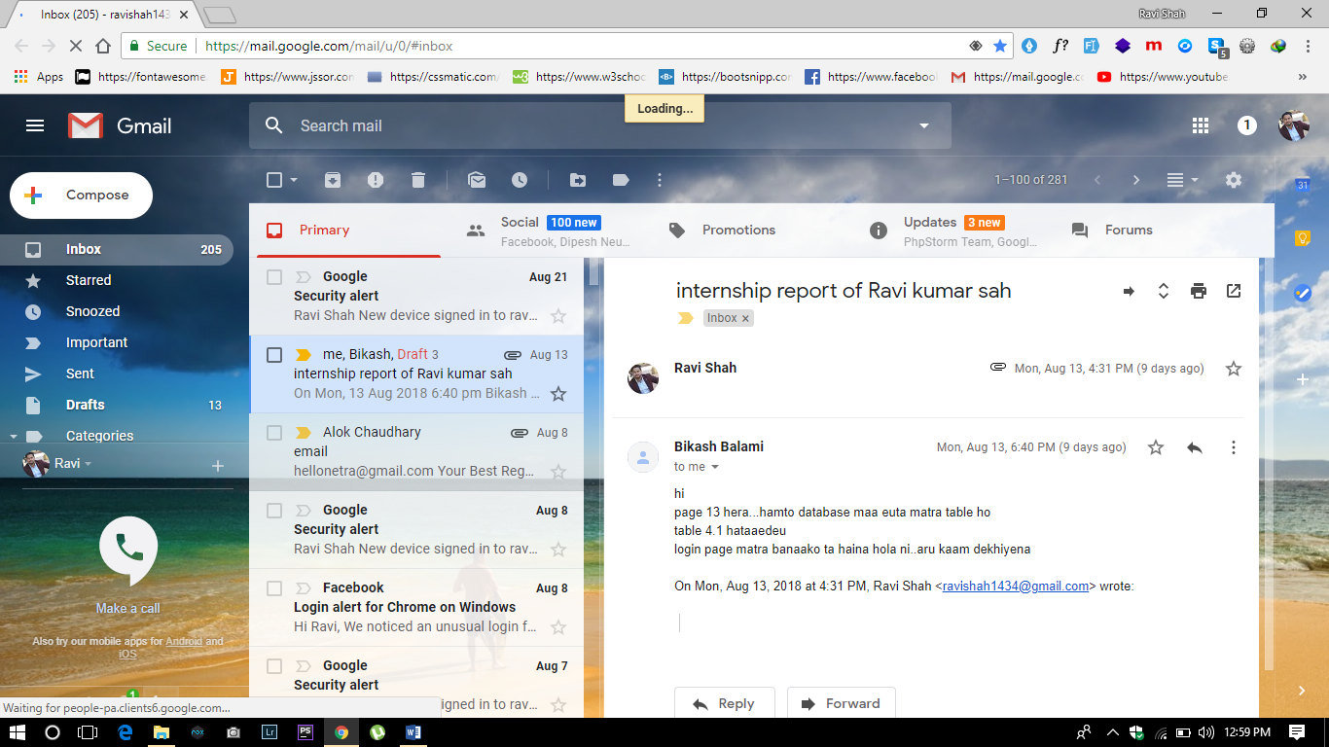Open the Google apps grid
This screenshot has width=1329, height=747.
(1201, 125)
